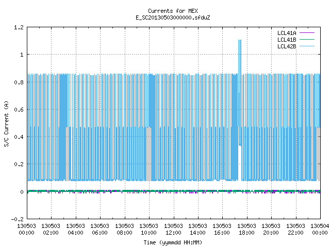Screen dimensions: 330x247
Task: Click the x-axis label 130503 20:00
Action: coord(271,230)
